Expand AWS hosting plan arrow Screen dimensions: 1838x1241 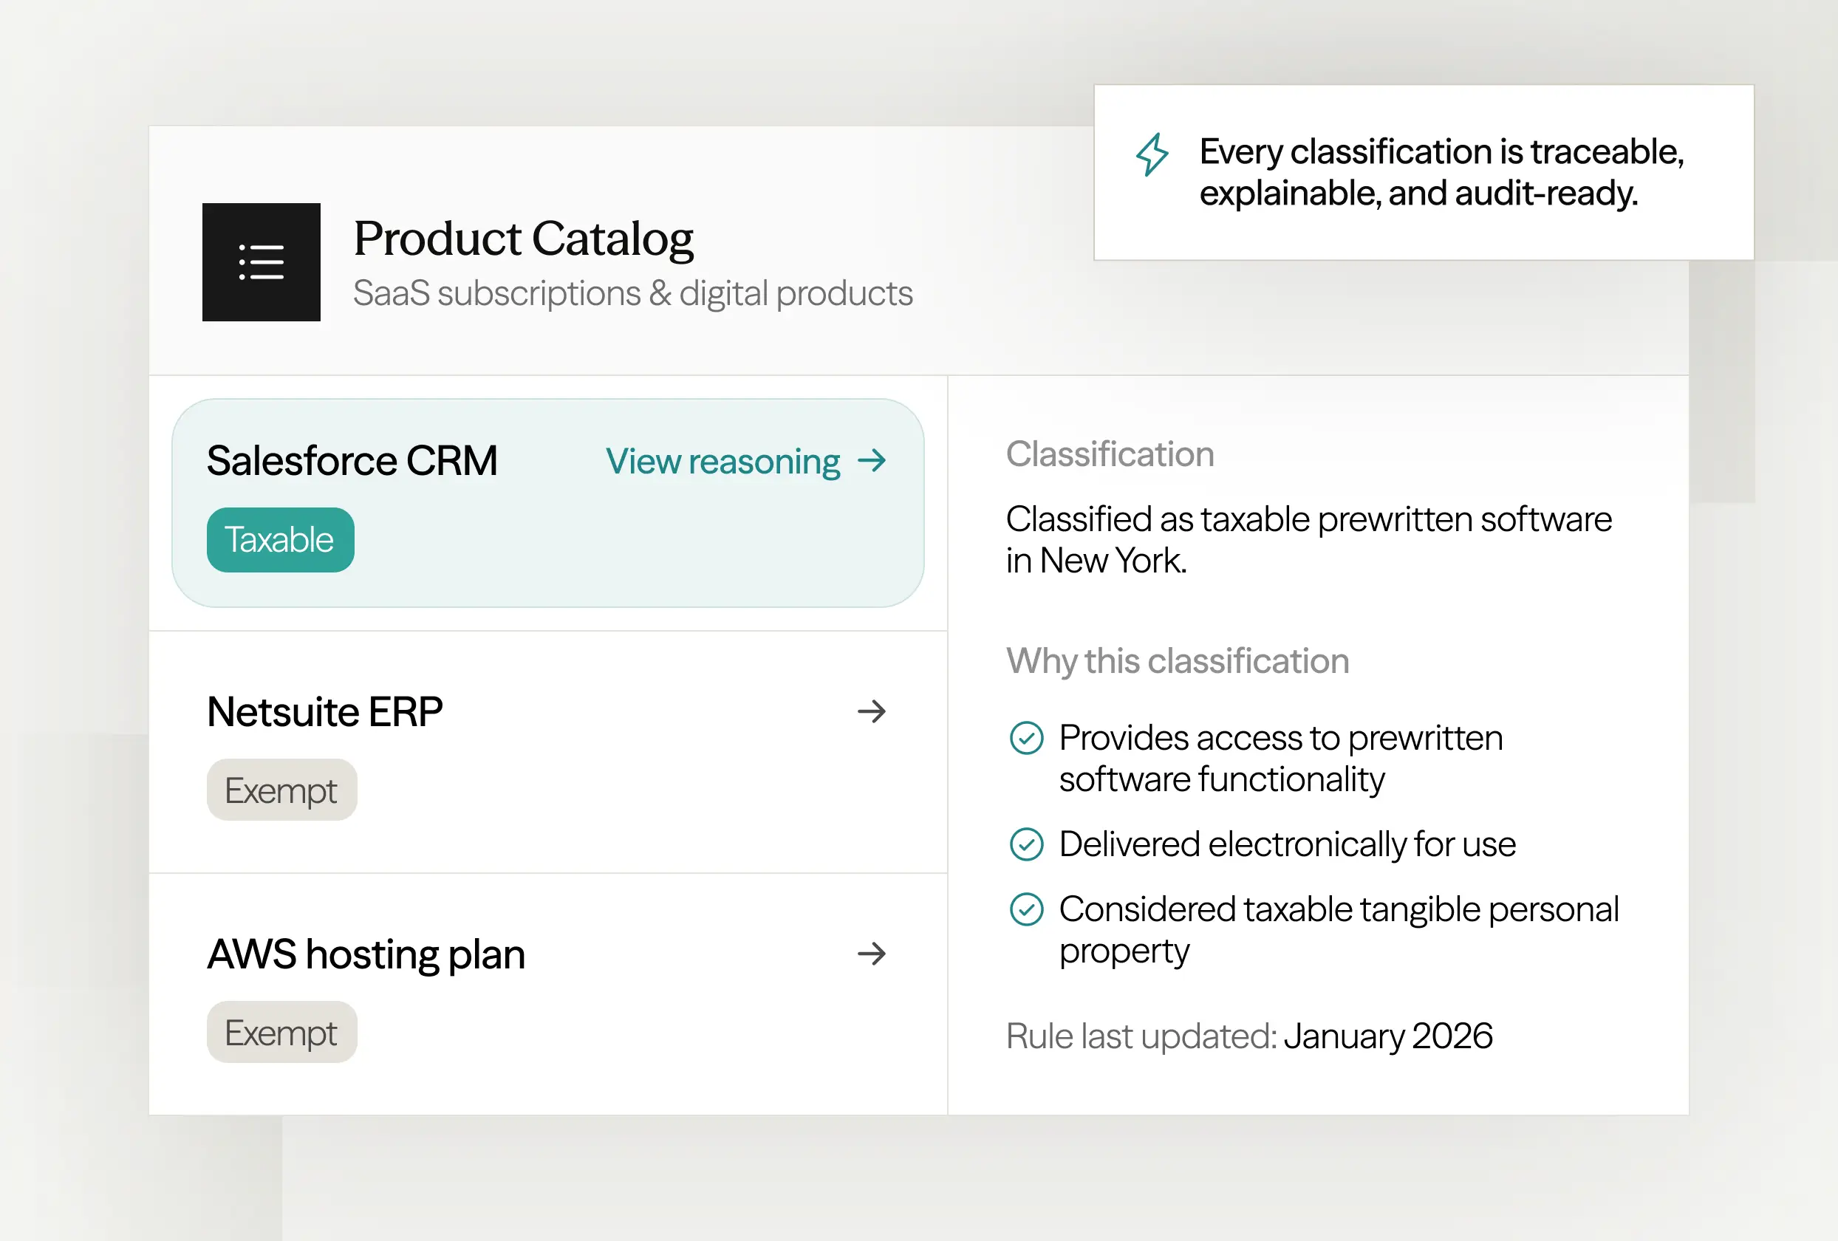(x=872, y=953)
